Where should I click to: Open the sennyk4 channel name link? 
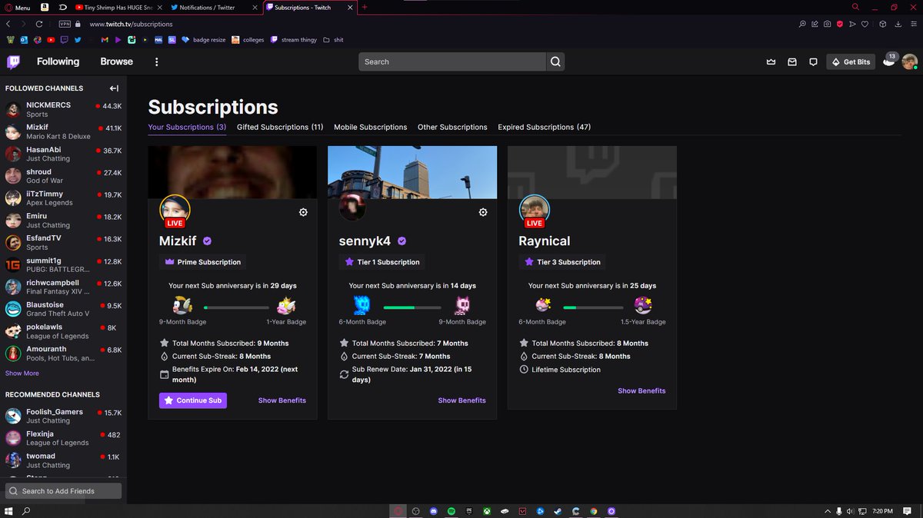point(365,241)
